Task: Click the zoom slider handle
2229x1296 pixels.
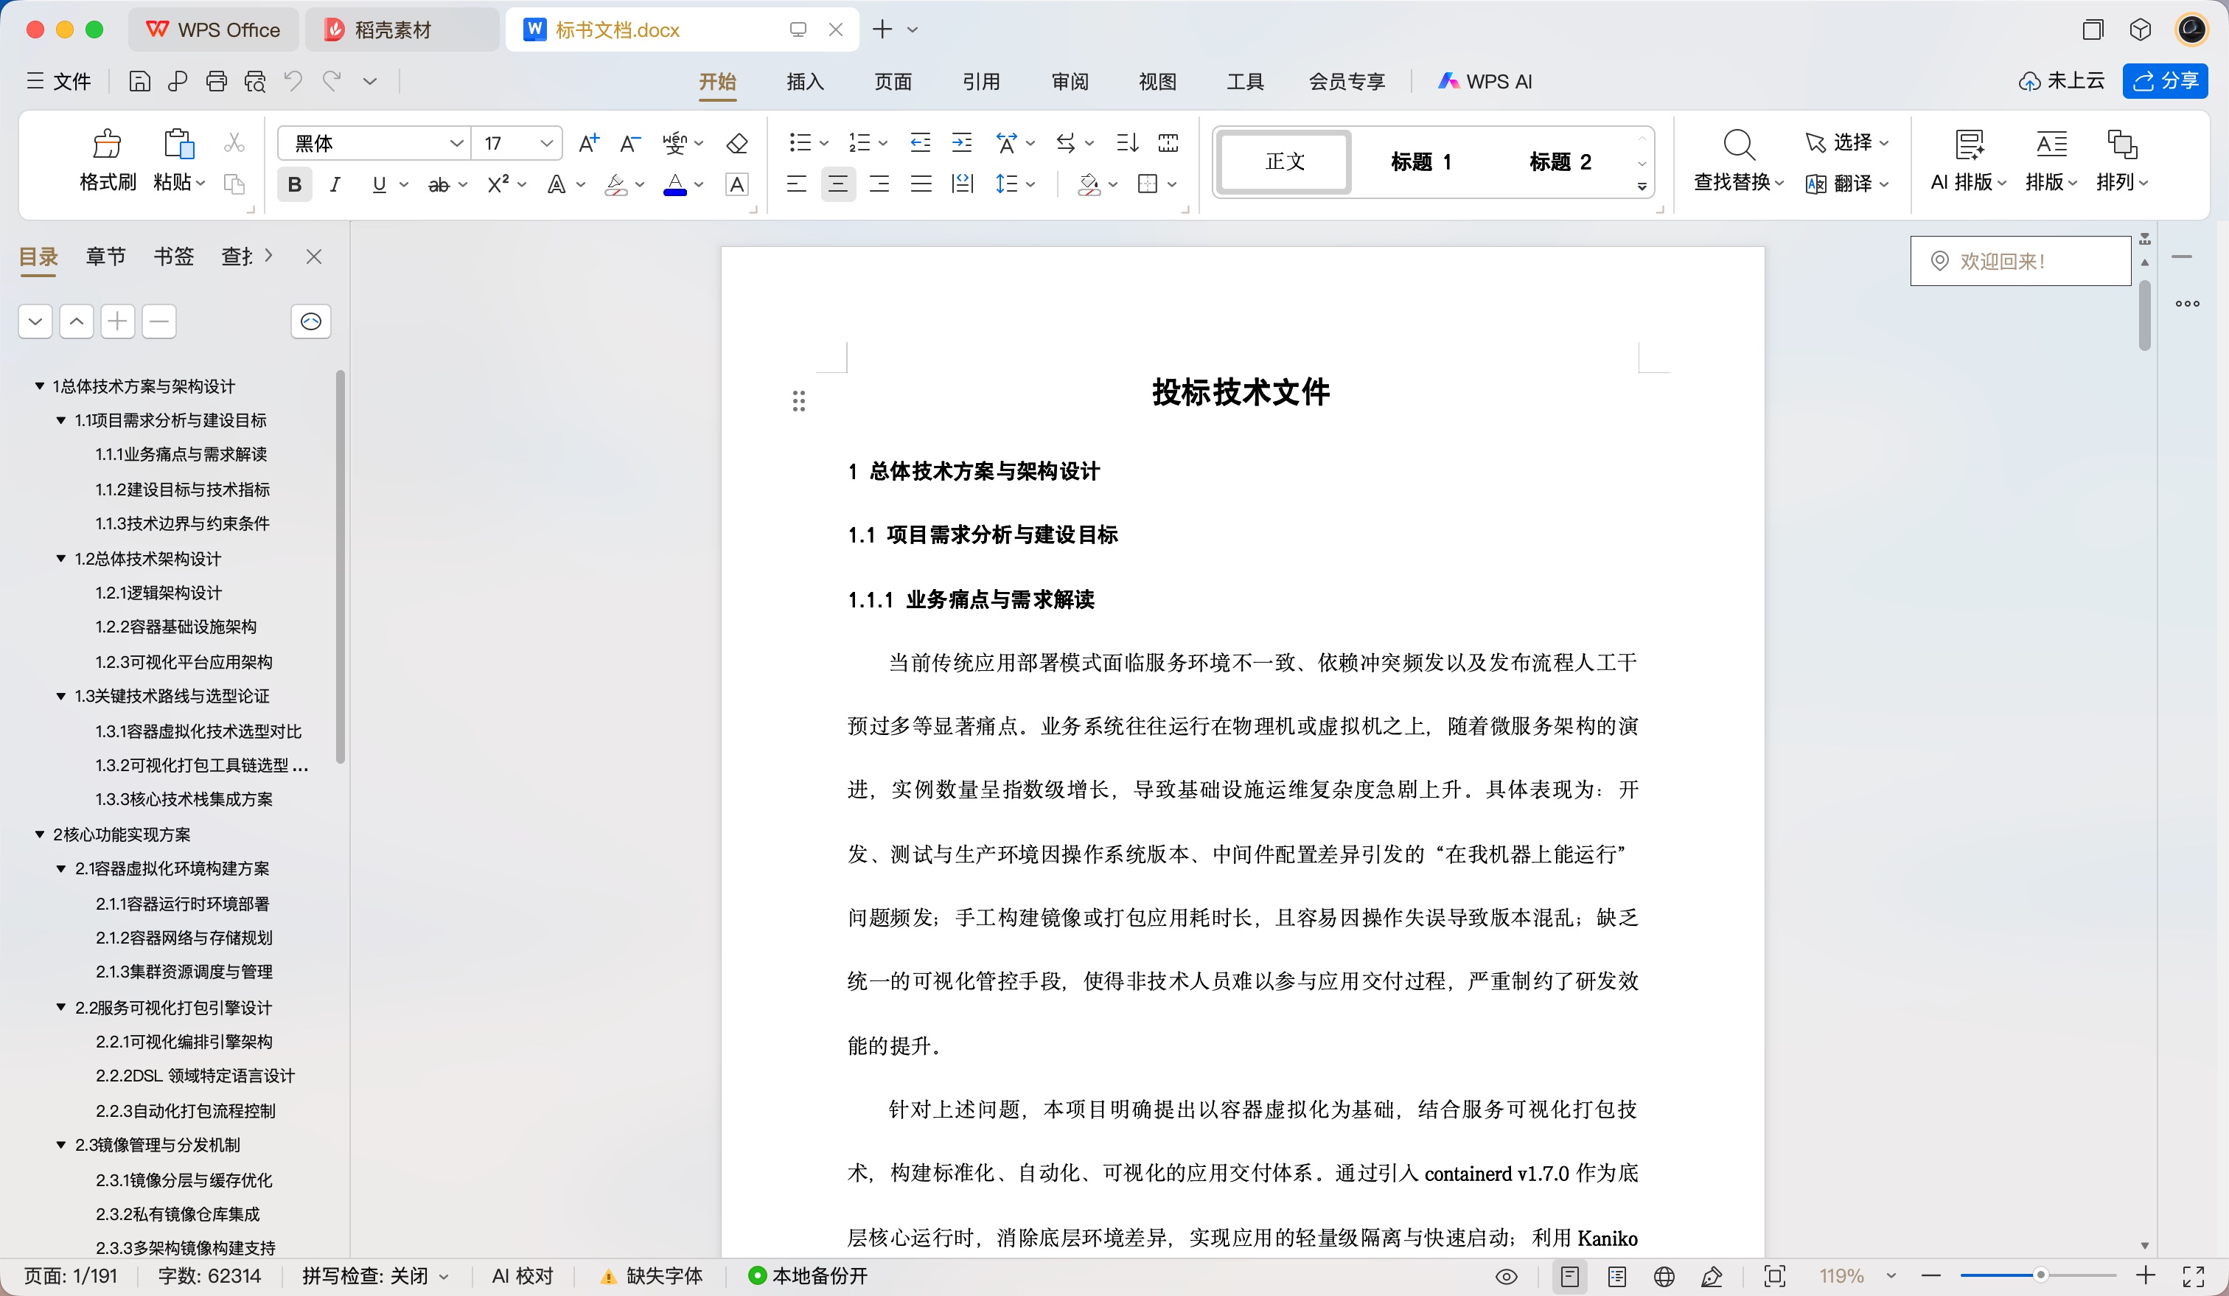Action: [2040, 1275]
